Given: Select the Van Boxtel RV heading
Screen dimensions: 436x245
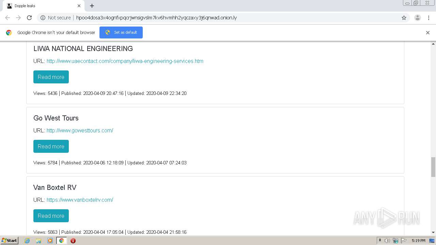Looking at the screenshot, I should pos(55,187).
